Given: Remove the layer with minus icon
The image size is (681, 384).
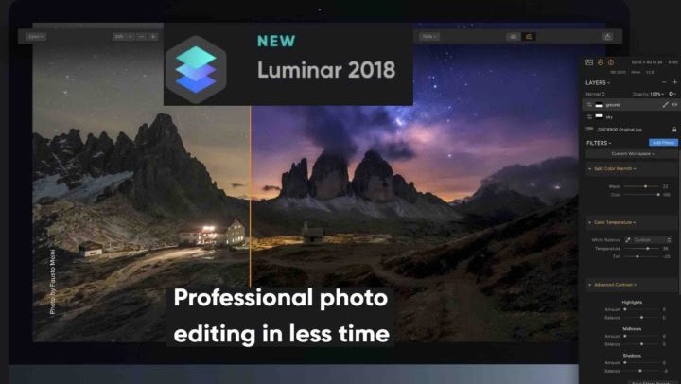Looking at the screenshot, I should [664, 82].
